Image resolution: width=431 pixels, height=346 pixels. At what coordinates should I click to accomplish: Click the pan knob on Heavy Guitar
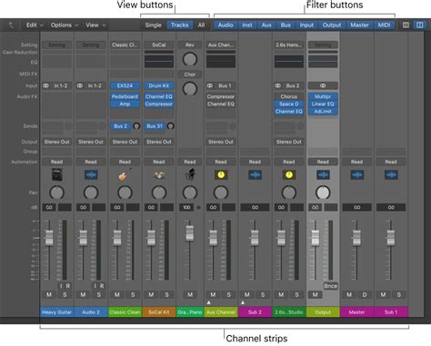(56, 193)
